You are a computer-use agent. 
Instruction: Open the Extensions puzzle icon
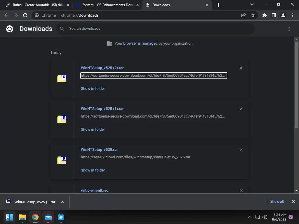pos(265,15)
